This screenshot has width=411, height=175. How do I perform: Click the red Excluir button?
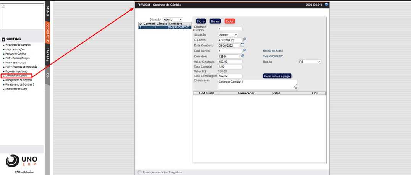click(230, 21)
